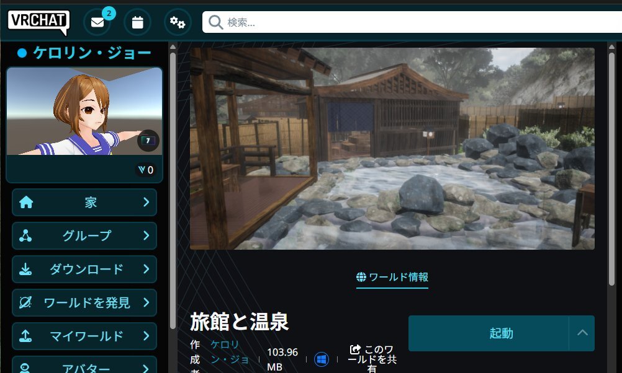Expand the 家 chevron arrow
Image resolution: width=622 pixels, height=373 pixels.
pyautogui.click(x=146, y=202)
